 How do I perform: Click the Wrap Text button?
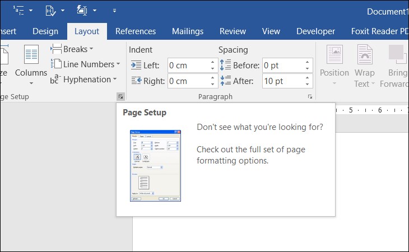pos(364,66)
